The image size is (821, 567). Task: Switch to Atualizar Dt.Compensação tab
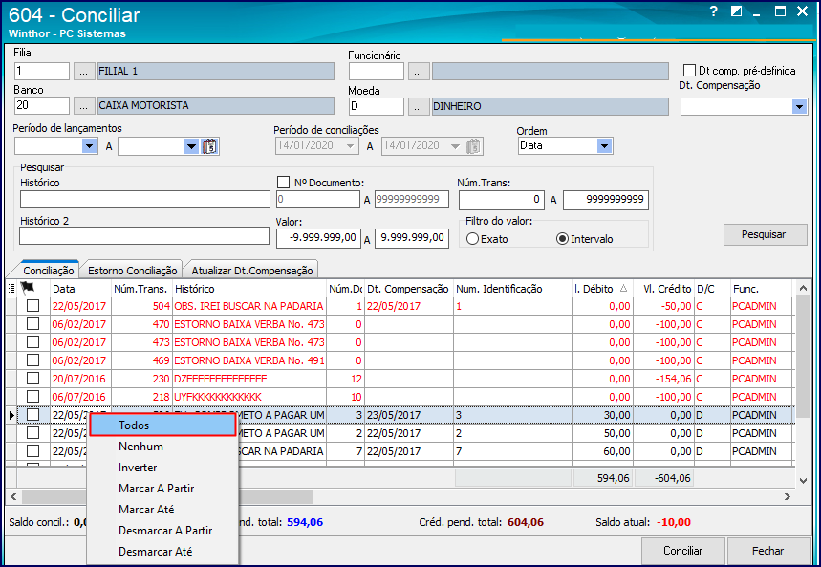[x=252, y=270]
